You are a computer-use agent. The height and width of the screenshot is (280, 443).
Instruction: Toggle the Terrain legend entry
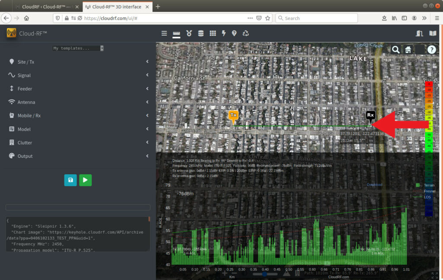coord(425,185)
